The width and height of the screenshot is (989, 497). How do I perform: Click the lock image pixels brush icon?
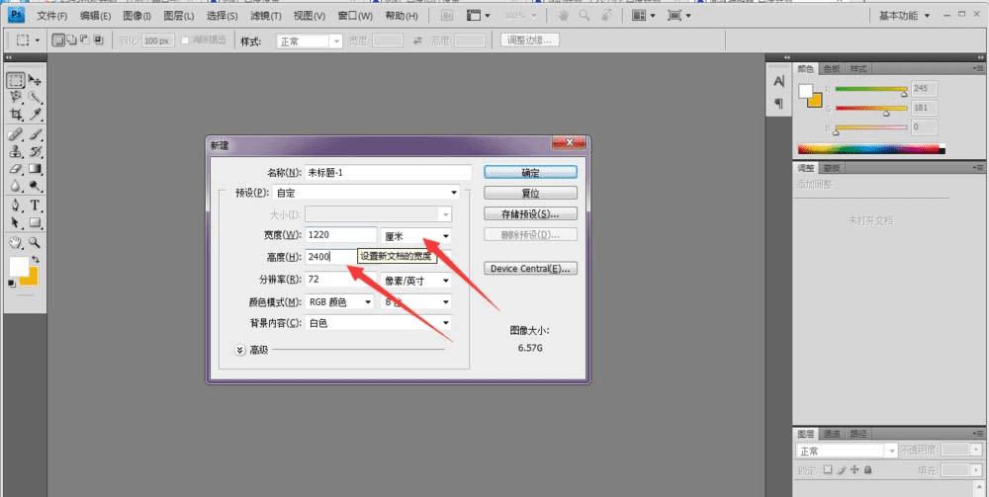click(842, 470)
